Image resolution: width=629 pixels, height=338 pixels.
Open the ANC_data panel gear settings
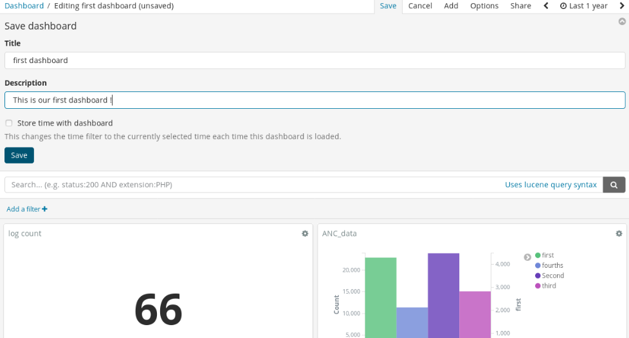[x=619, y=234]
